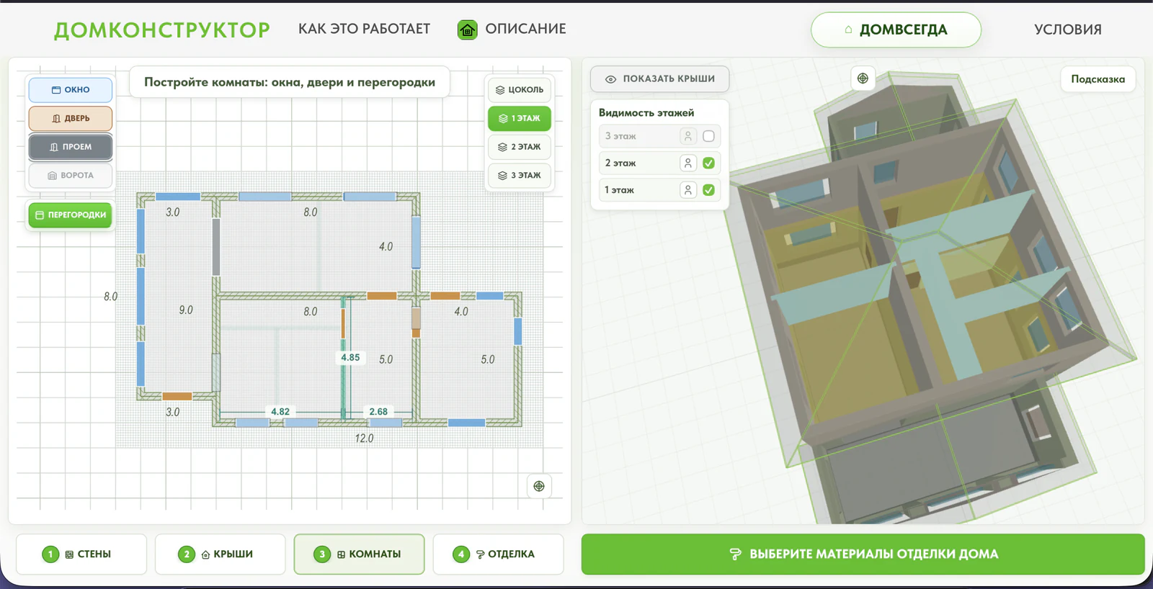
Task: Recenter the 2D plan with the target icon
Action: click(539, 486)
